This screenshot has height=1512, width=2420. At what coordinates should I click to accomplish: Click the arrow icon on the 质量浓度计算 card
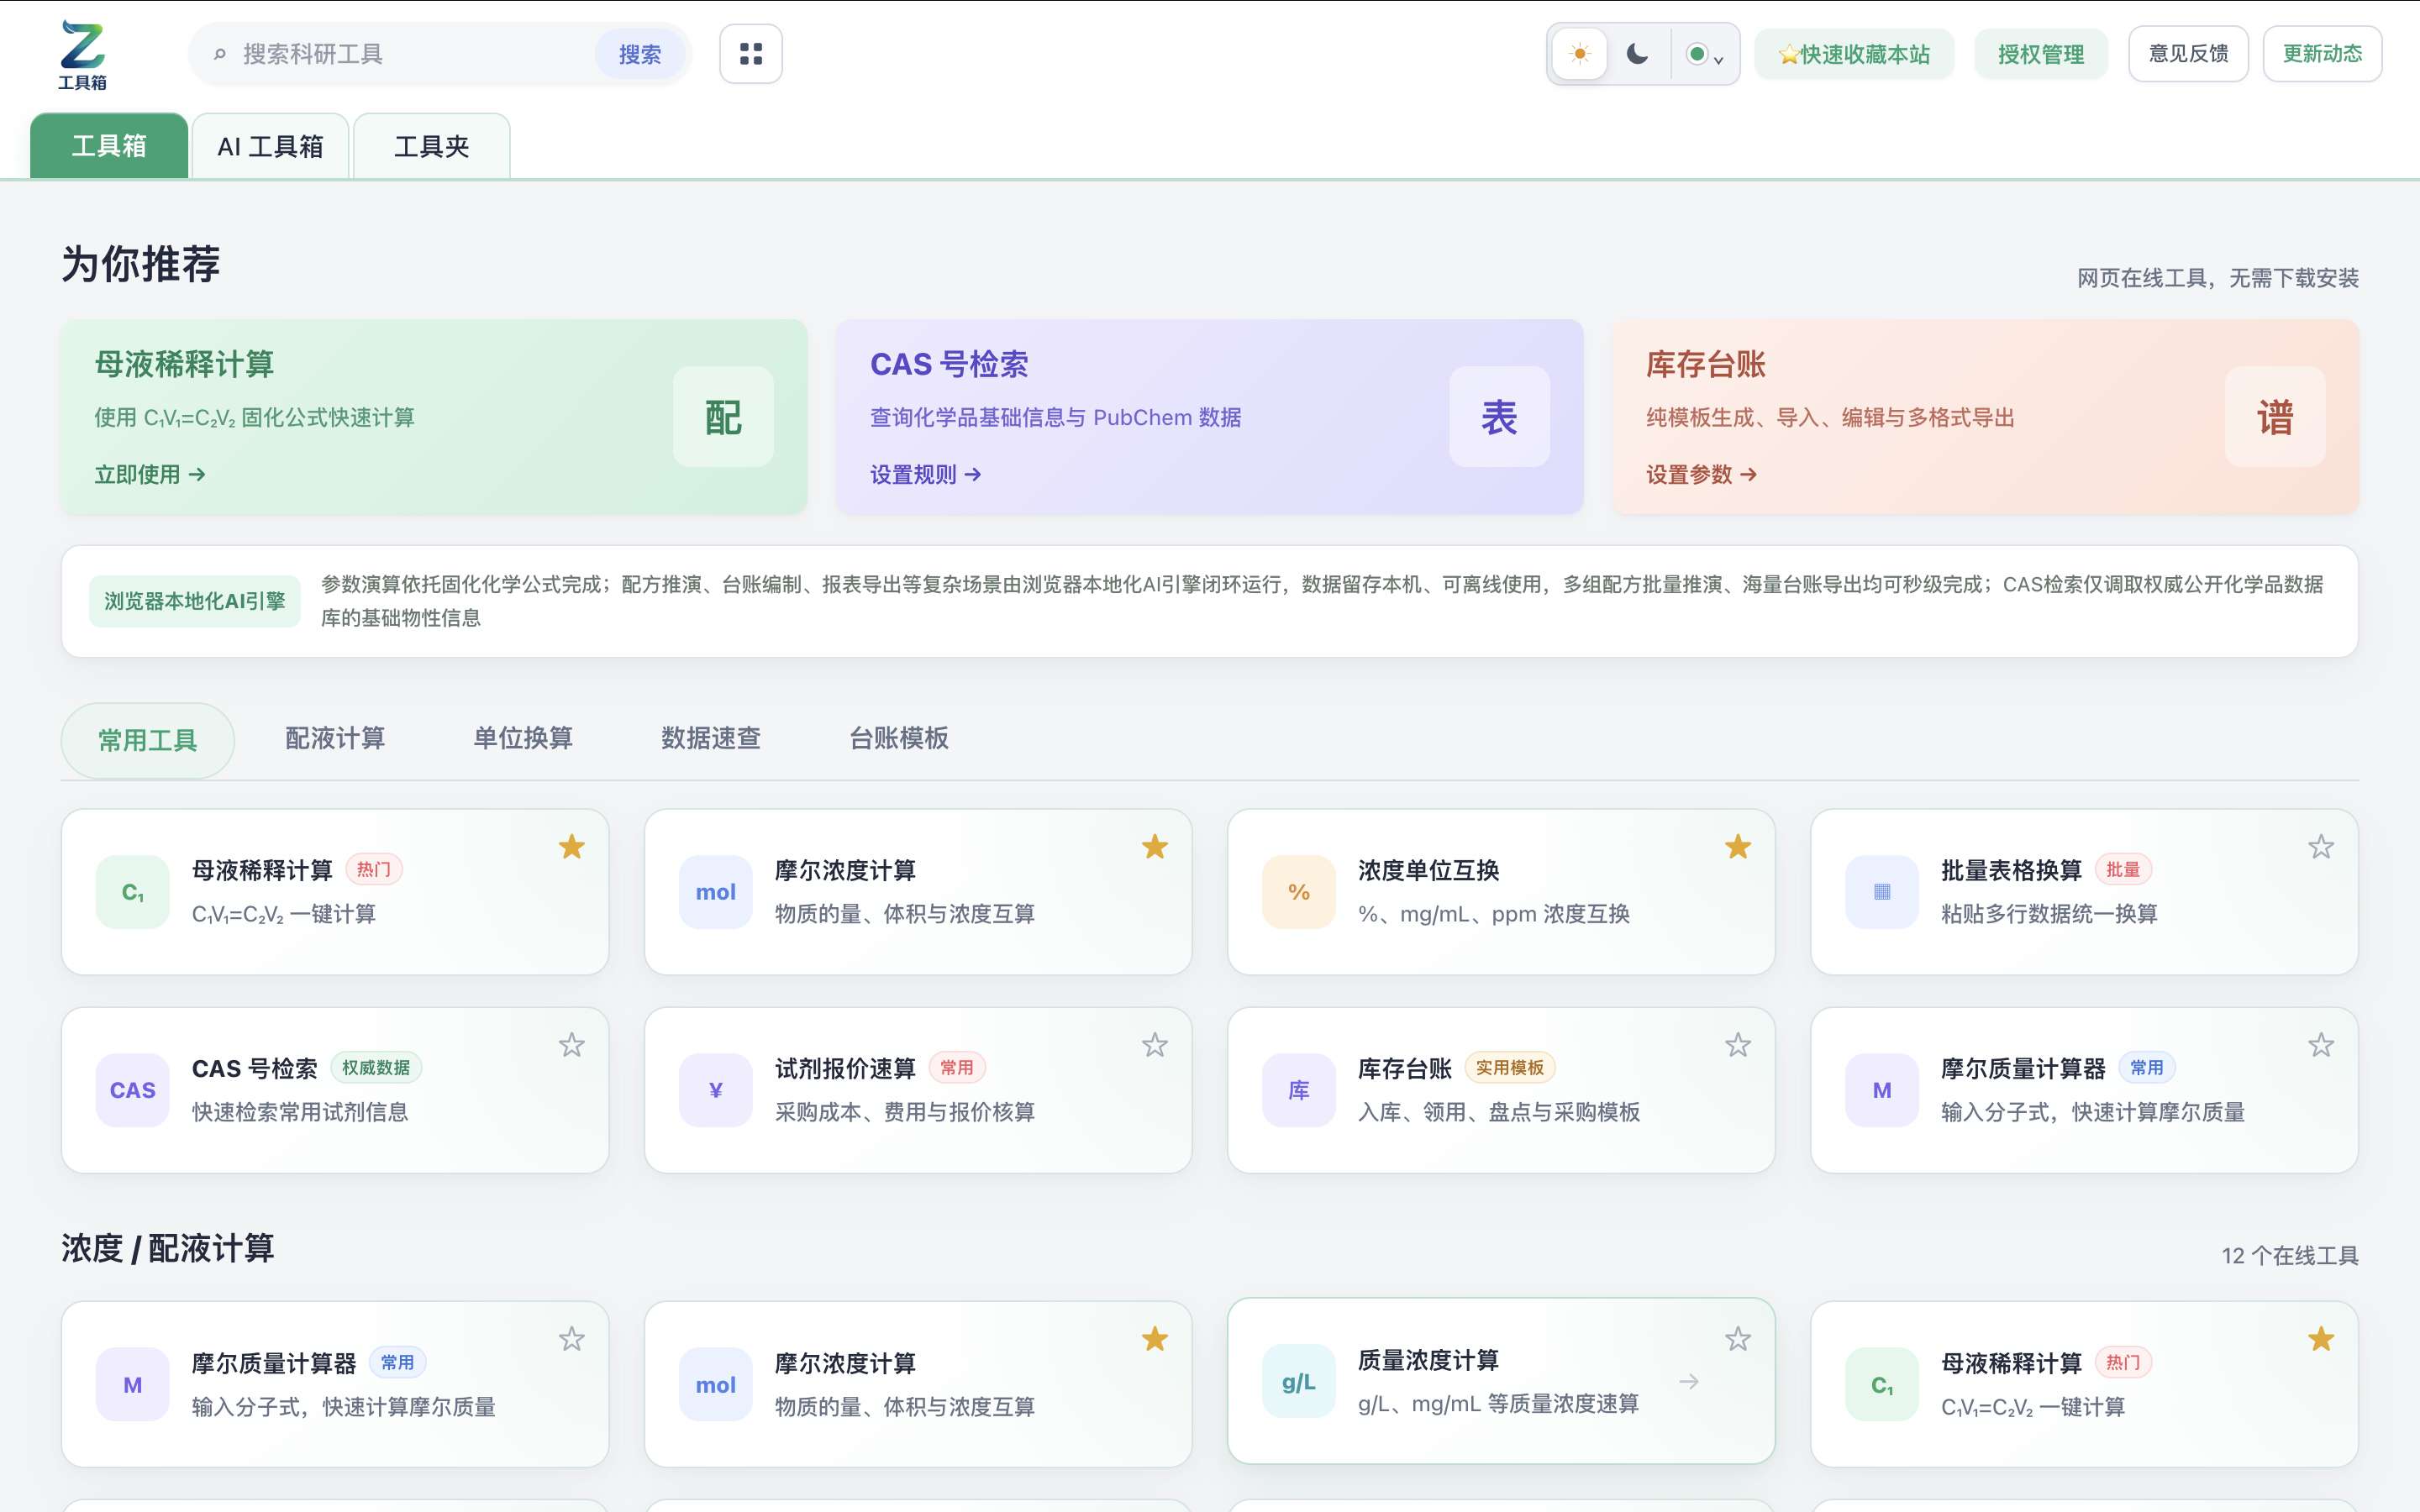1689,1382
